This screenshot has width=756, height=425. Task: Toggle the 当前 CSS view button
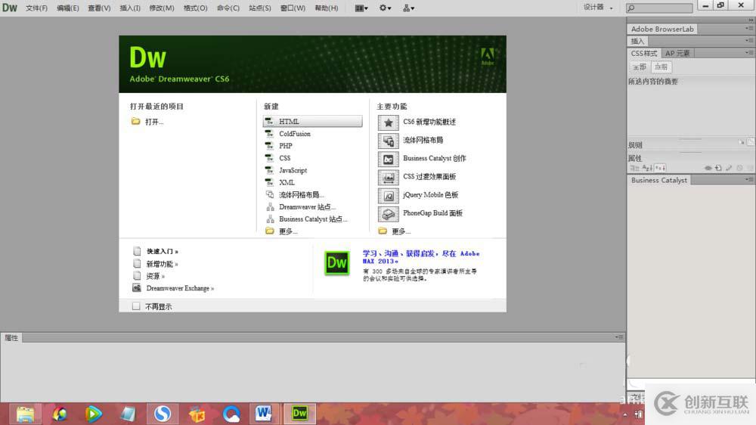(x=661, y=67)
